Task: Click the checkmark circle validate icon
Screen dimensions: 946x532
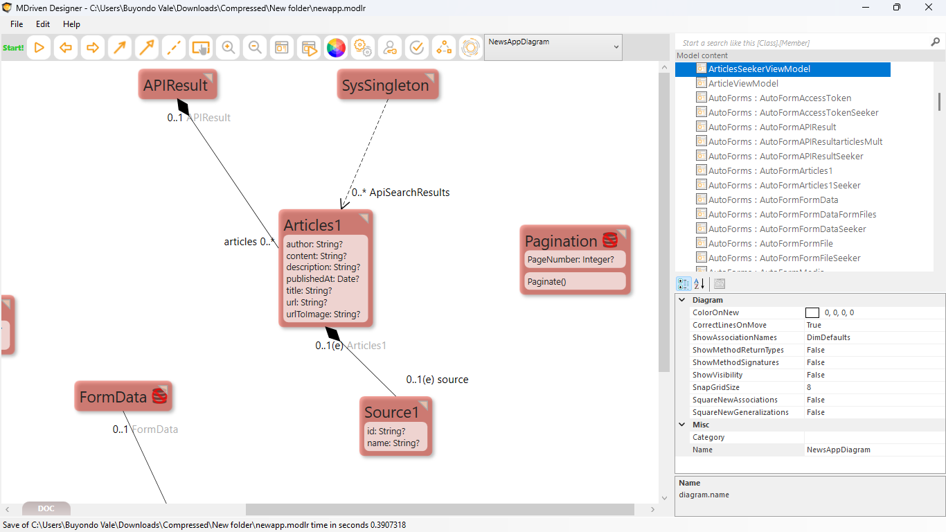Action: (417, 48)
